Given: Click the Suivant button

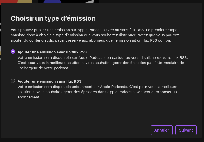Looking at the screenshot, I should pos(186,130).
